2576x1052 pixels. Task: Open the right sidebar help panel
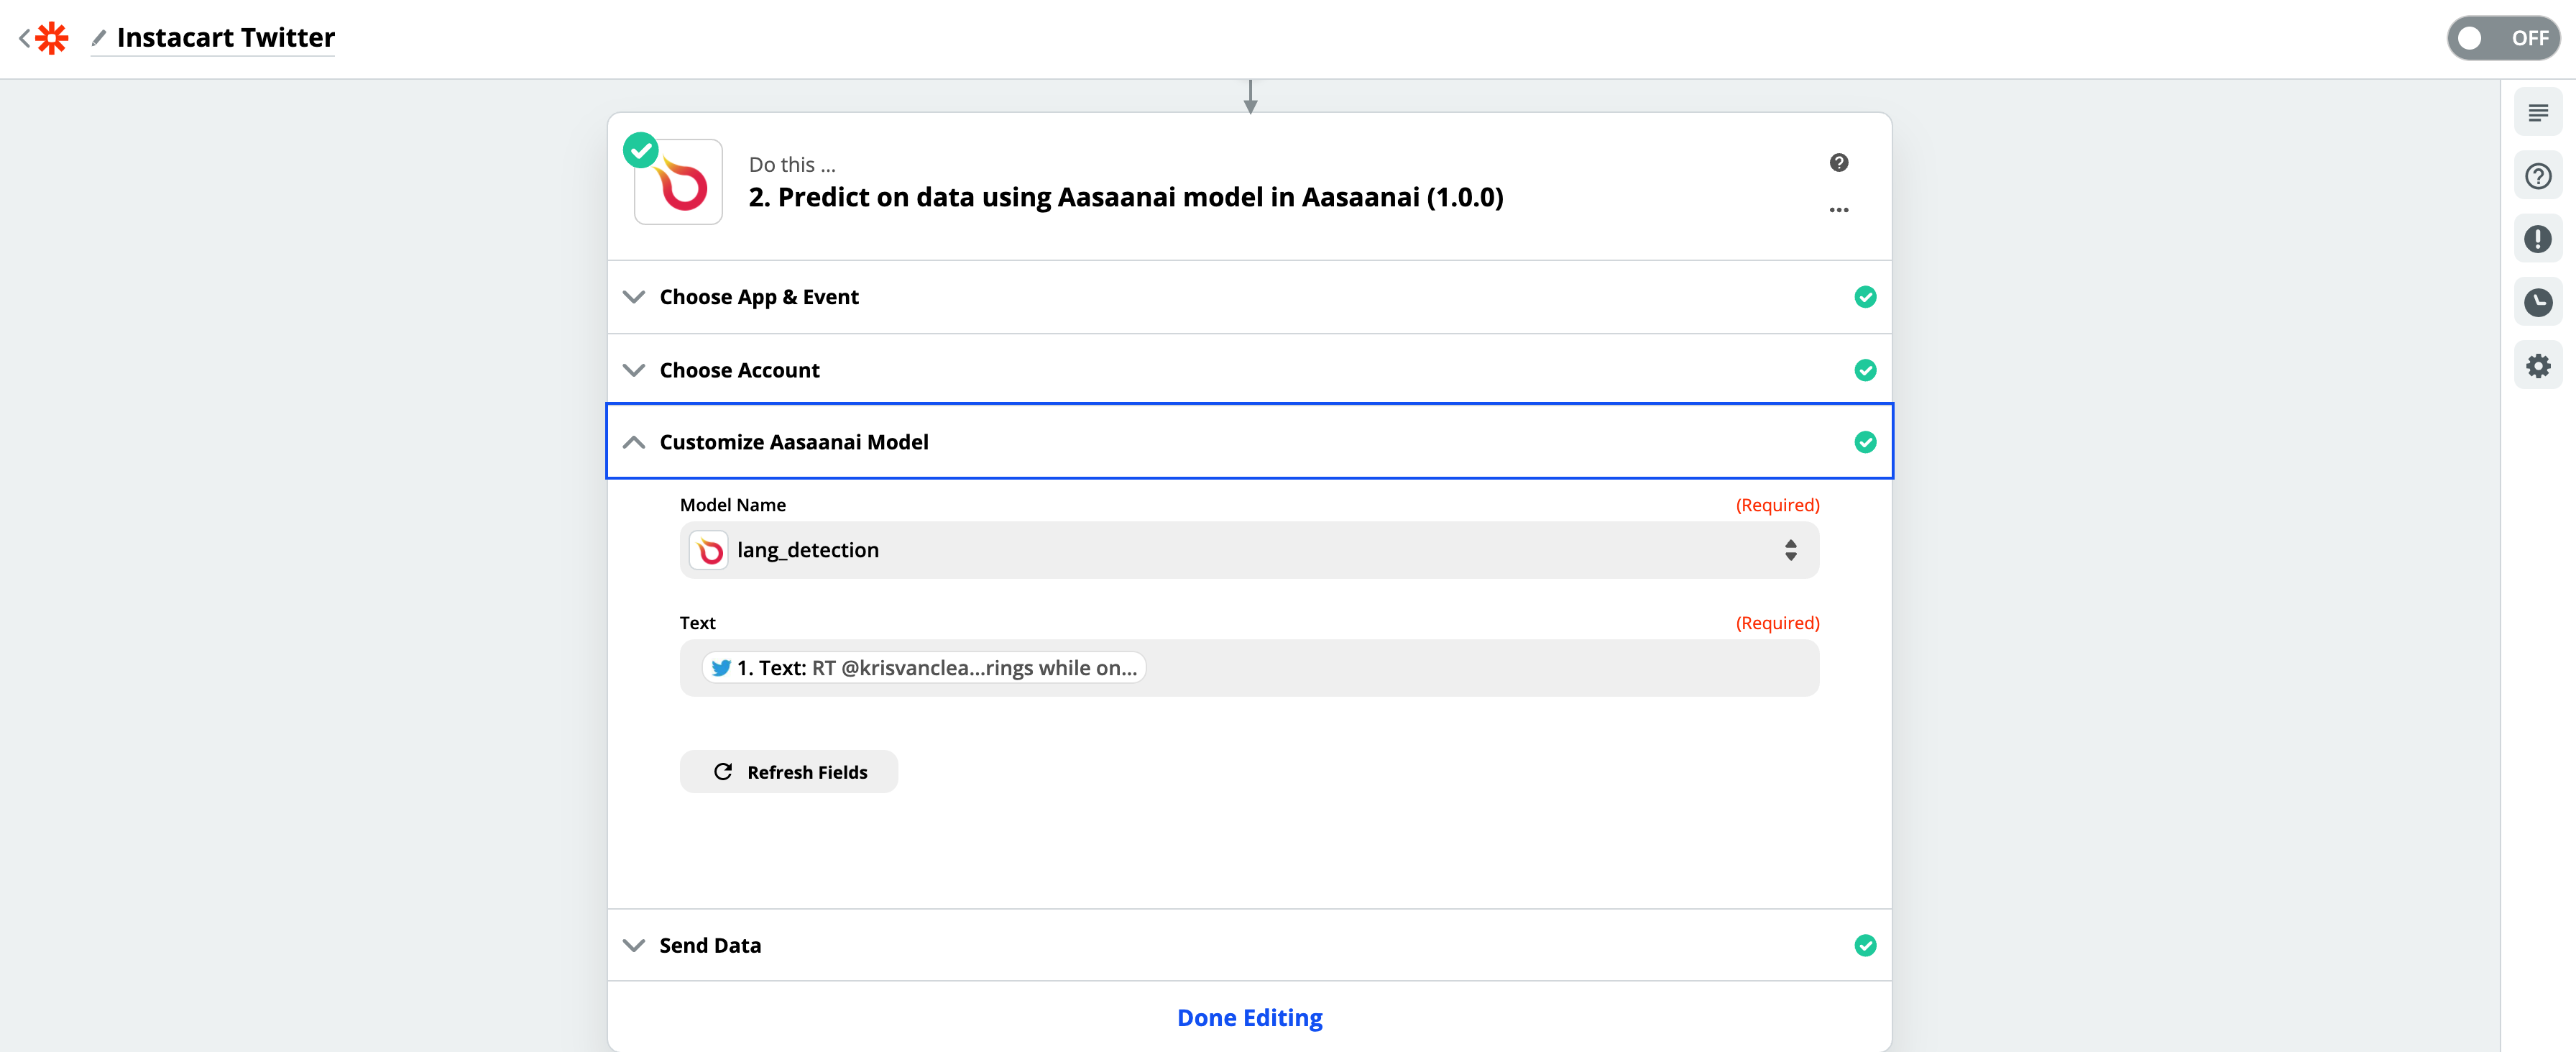coord(2538,176)
